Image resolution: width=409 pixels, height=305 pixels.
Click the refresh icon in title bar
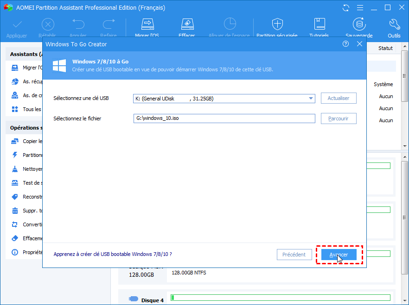[346, 8]
